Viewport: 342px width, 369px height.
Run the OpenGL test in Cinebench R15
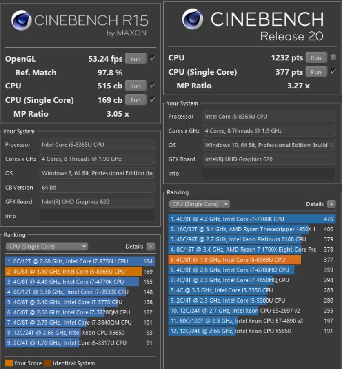[135, 59]
